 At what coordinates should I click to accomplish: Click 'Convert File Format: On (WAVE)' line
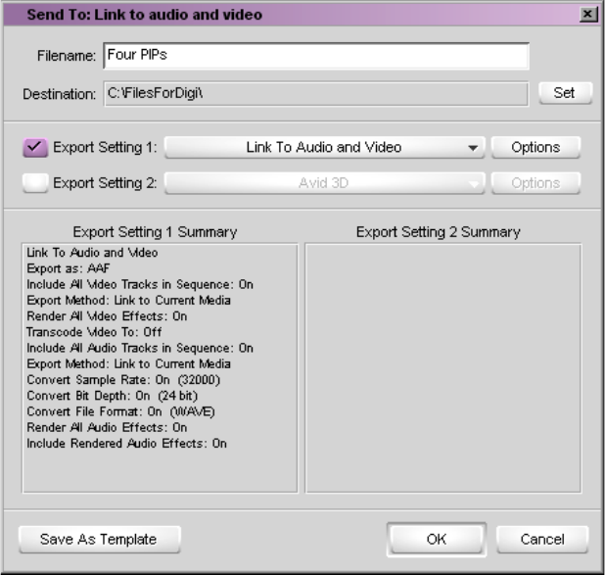120,411
